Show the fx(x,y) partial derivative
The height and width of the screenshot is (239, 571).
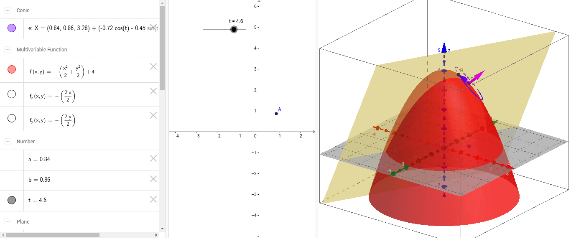12,94
